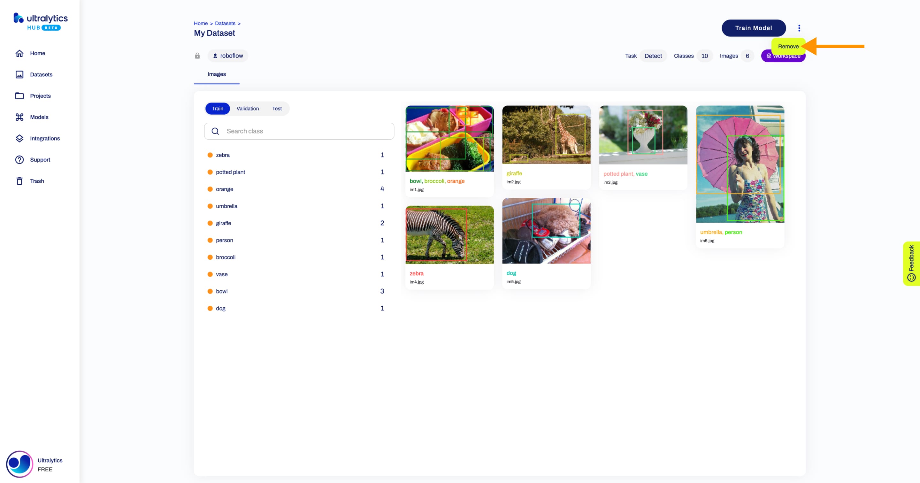920x483 pixels.
Task: Select the Train tab filter
Action: 218,108
